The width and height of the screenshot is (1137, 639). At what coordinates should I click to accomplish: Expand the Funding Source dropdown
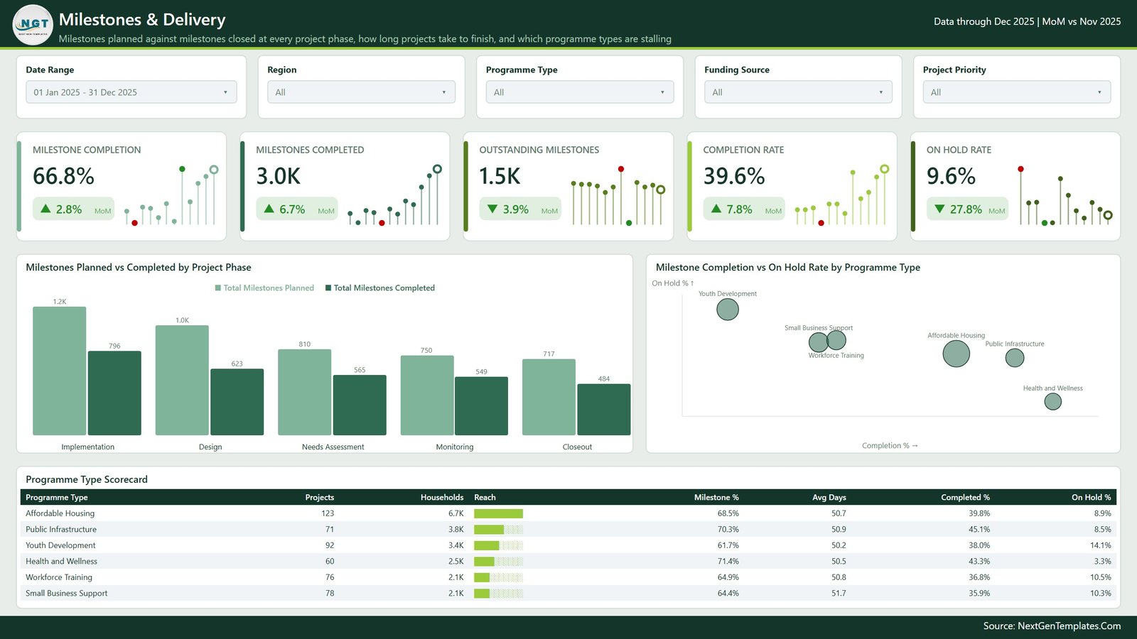click(798, 92)
